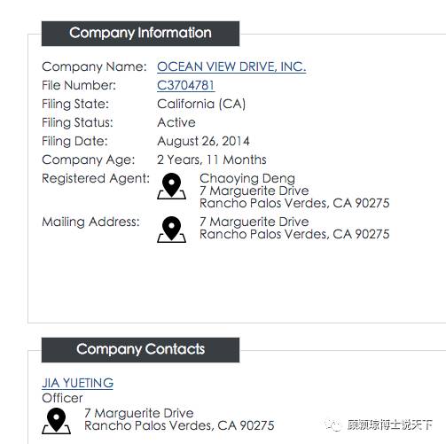
Task: Click the Mailing Address map pin icon
Action: [x=171, y=230]
